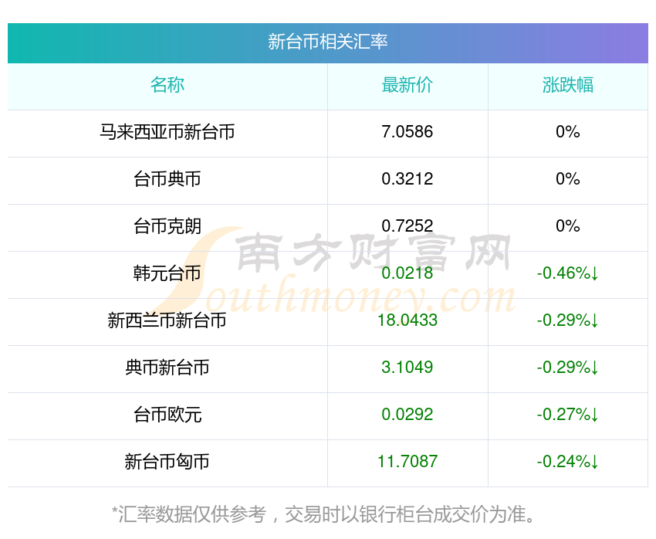Select the 台币欧元 row name
Viewport: 656px width, 539px height.
point(167,415)
